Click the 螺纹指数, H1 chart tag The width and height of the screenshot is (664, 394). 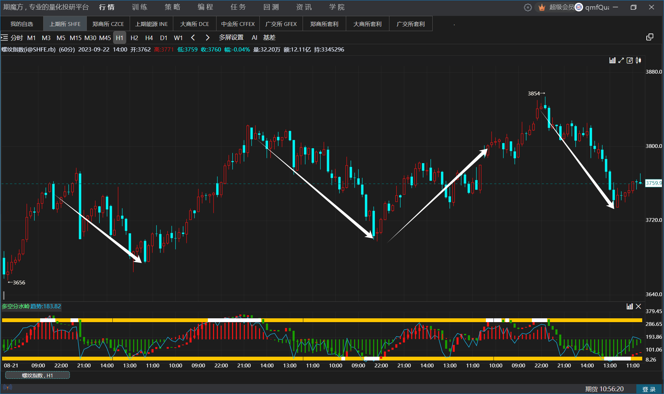(37, 375)
